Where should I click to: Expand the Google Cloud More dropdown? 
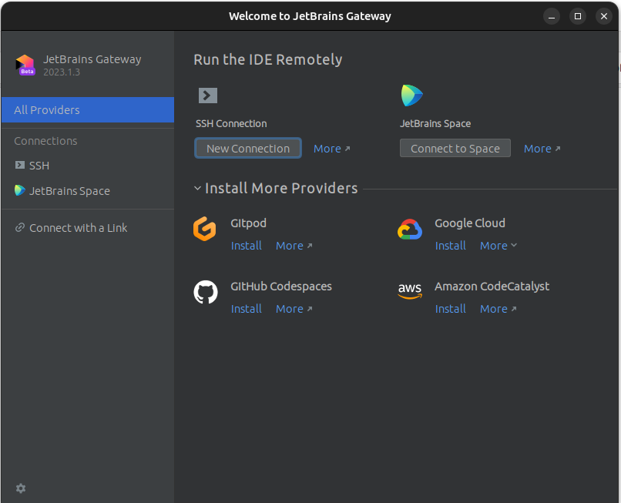498,246
